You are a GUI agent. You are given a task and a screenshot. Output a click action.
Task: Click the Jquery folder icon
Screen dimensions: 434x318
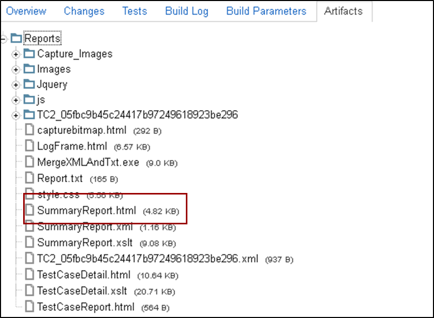[x=29, y=84]
